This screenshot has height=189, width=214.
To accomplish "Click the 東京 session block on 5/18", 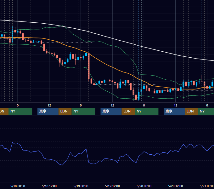I will coord(48,111).
